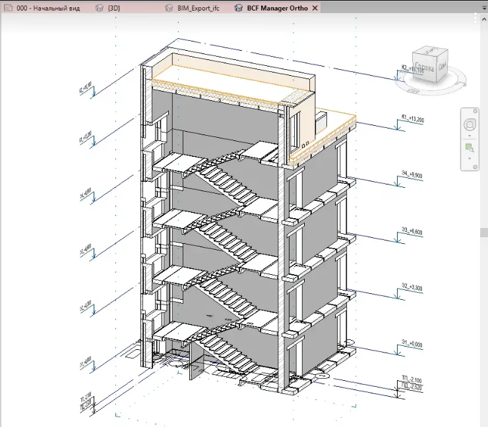Click the ViewCube top face

[431, 51]
